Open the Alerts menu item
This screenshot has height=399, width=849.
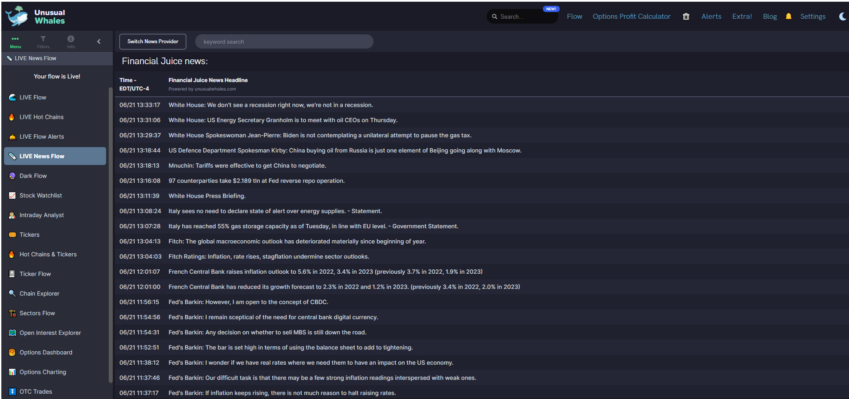(x=711, y=16)
